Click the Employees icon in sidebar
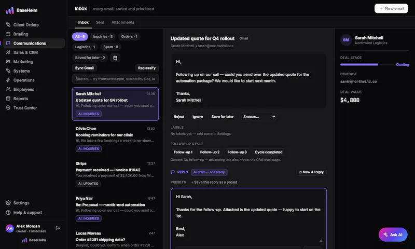Screen dimensions: 415x249 click(8, 89)
